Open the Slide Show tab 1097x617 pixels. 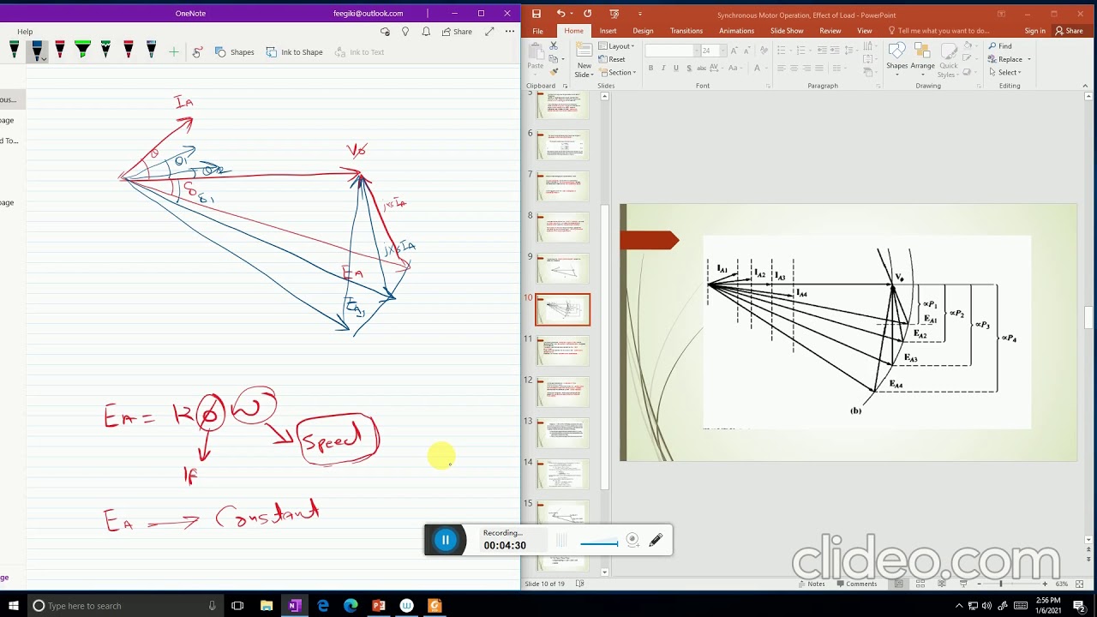[787, 31]
